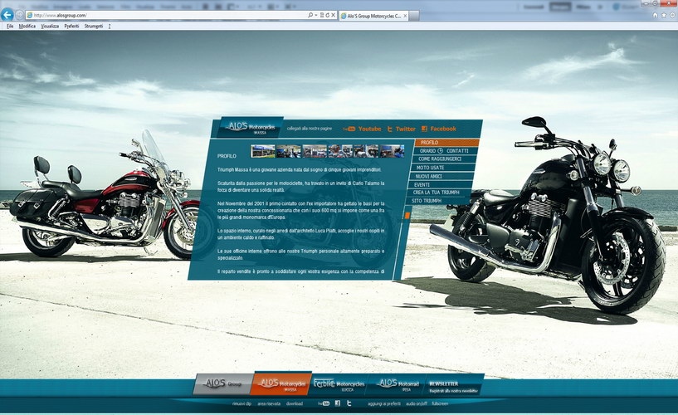Image resolution: width=678 pixels, height=415 pixels.
Task: Click the footer YouTube icon
Action: (x=324, y=403)
